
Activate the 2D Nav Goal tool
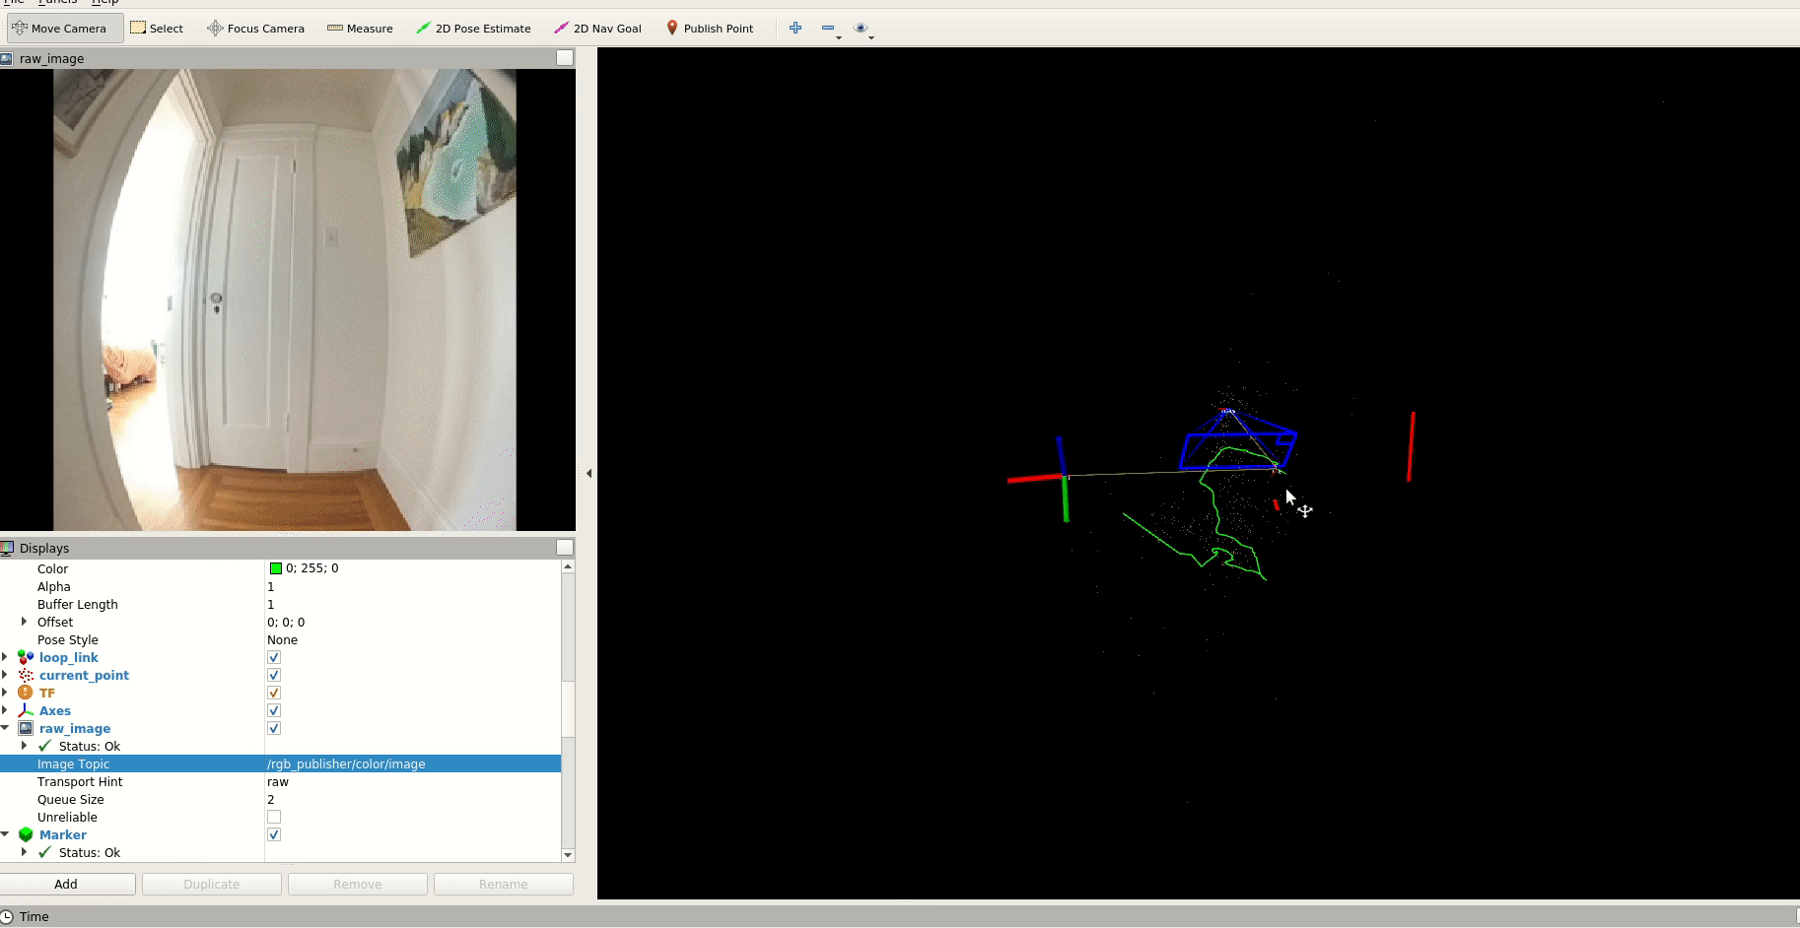pos(597,29)
